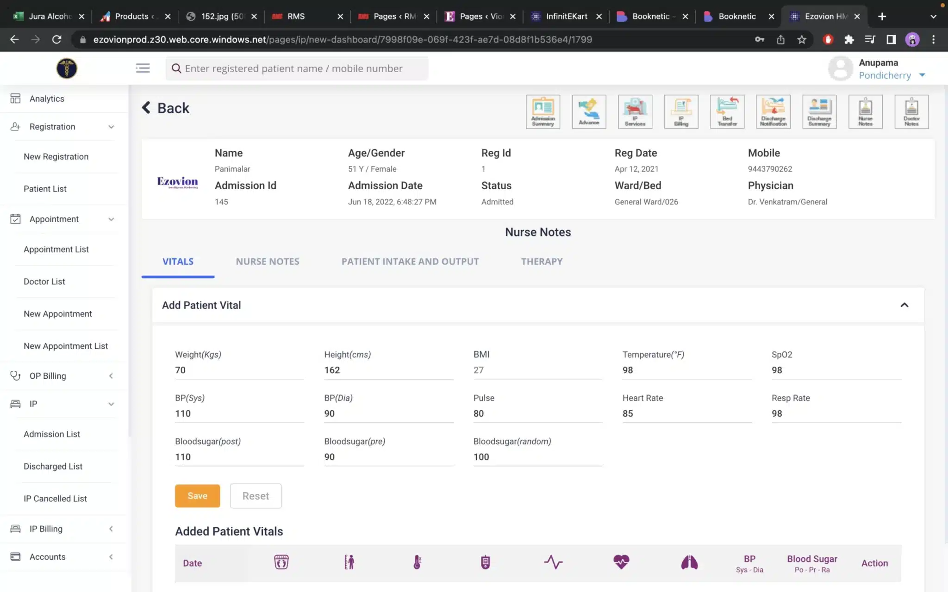Open the Admission Summary icon
This screenshot has width=948, height=592.
pyautogui.click(x=542, y=111)
